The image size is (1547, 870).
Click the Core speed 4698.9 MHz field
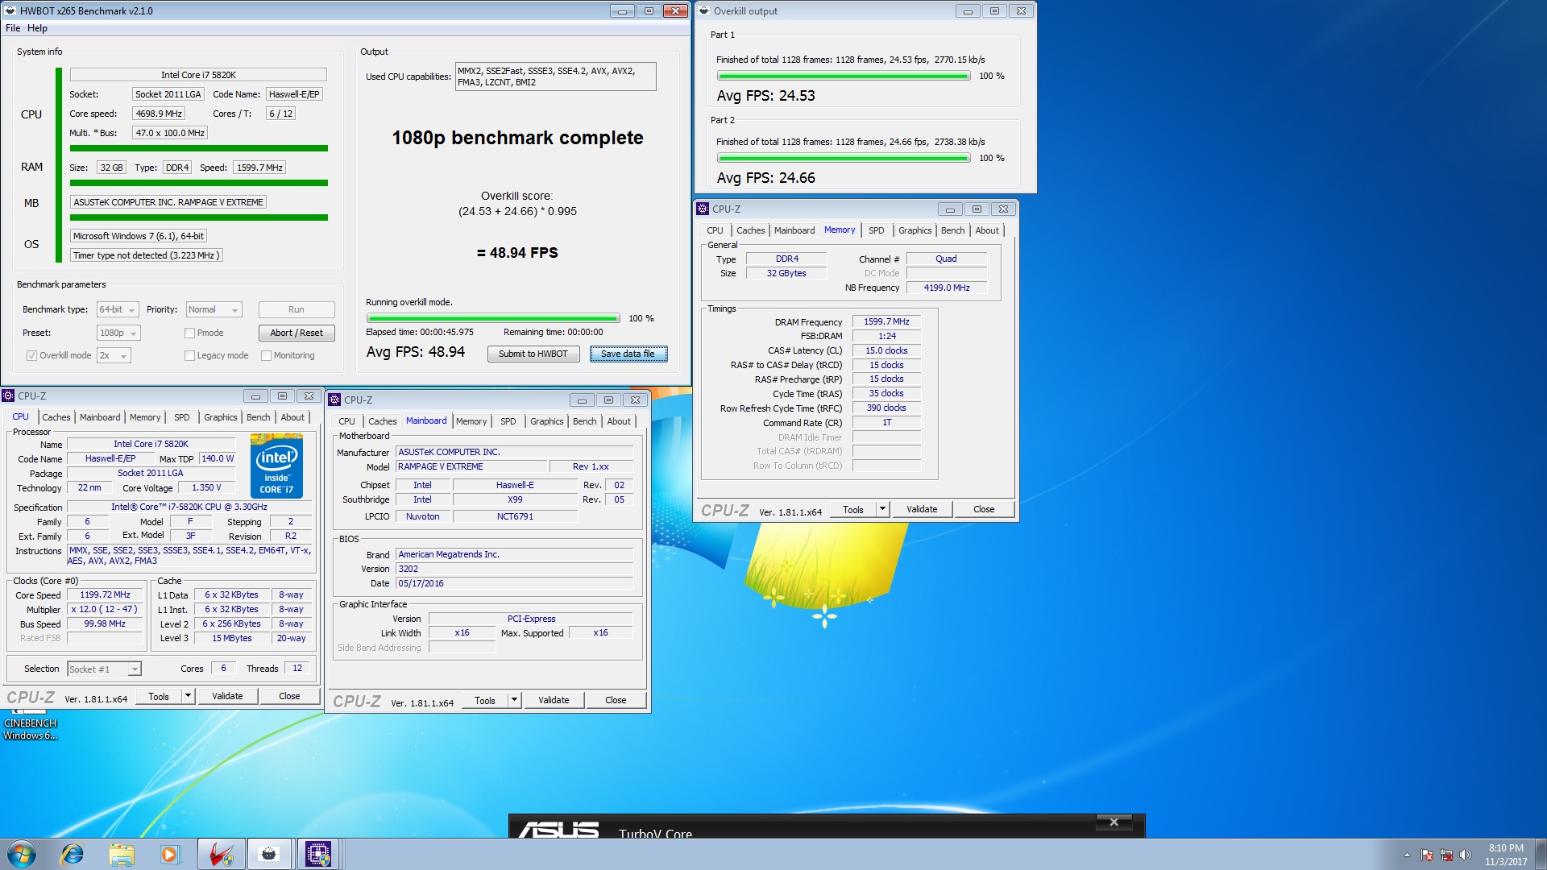coord(159,114)
